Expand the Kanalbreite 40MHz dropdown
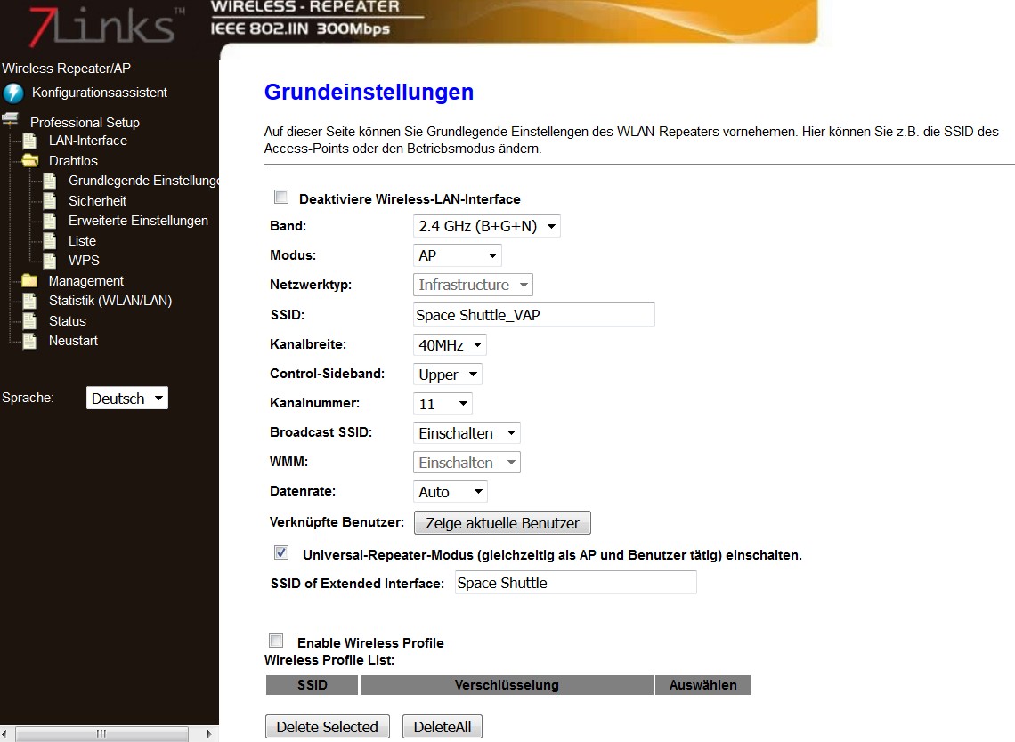Image resolution: width=1015 pixels, height=742 pixels. [450, 345]
